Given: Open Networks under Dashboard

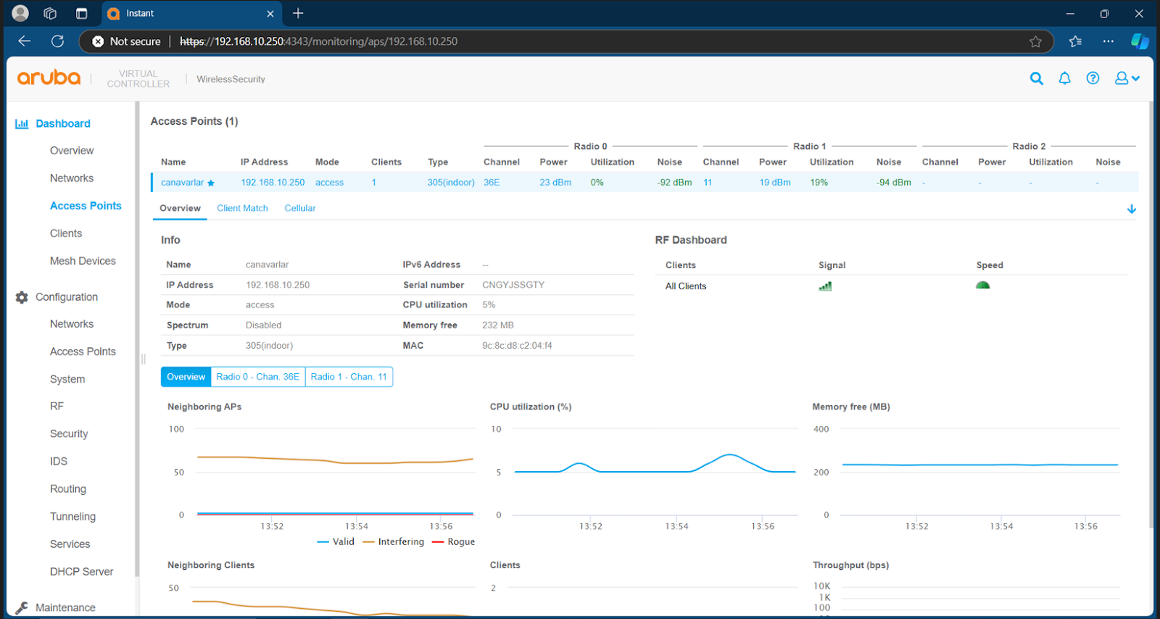Looking at the screenshot, I should [x=72, y=178].
